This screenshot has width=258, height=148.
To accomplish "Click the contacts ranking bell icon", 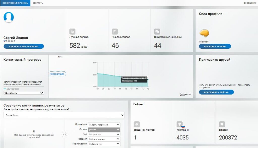I will tap(137, 124).
